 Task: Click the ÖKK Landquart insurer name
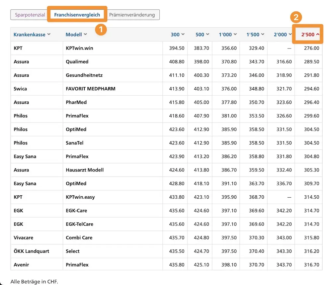[31, 251]
